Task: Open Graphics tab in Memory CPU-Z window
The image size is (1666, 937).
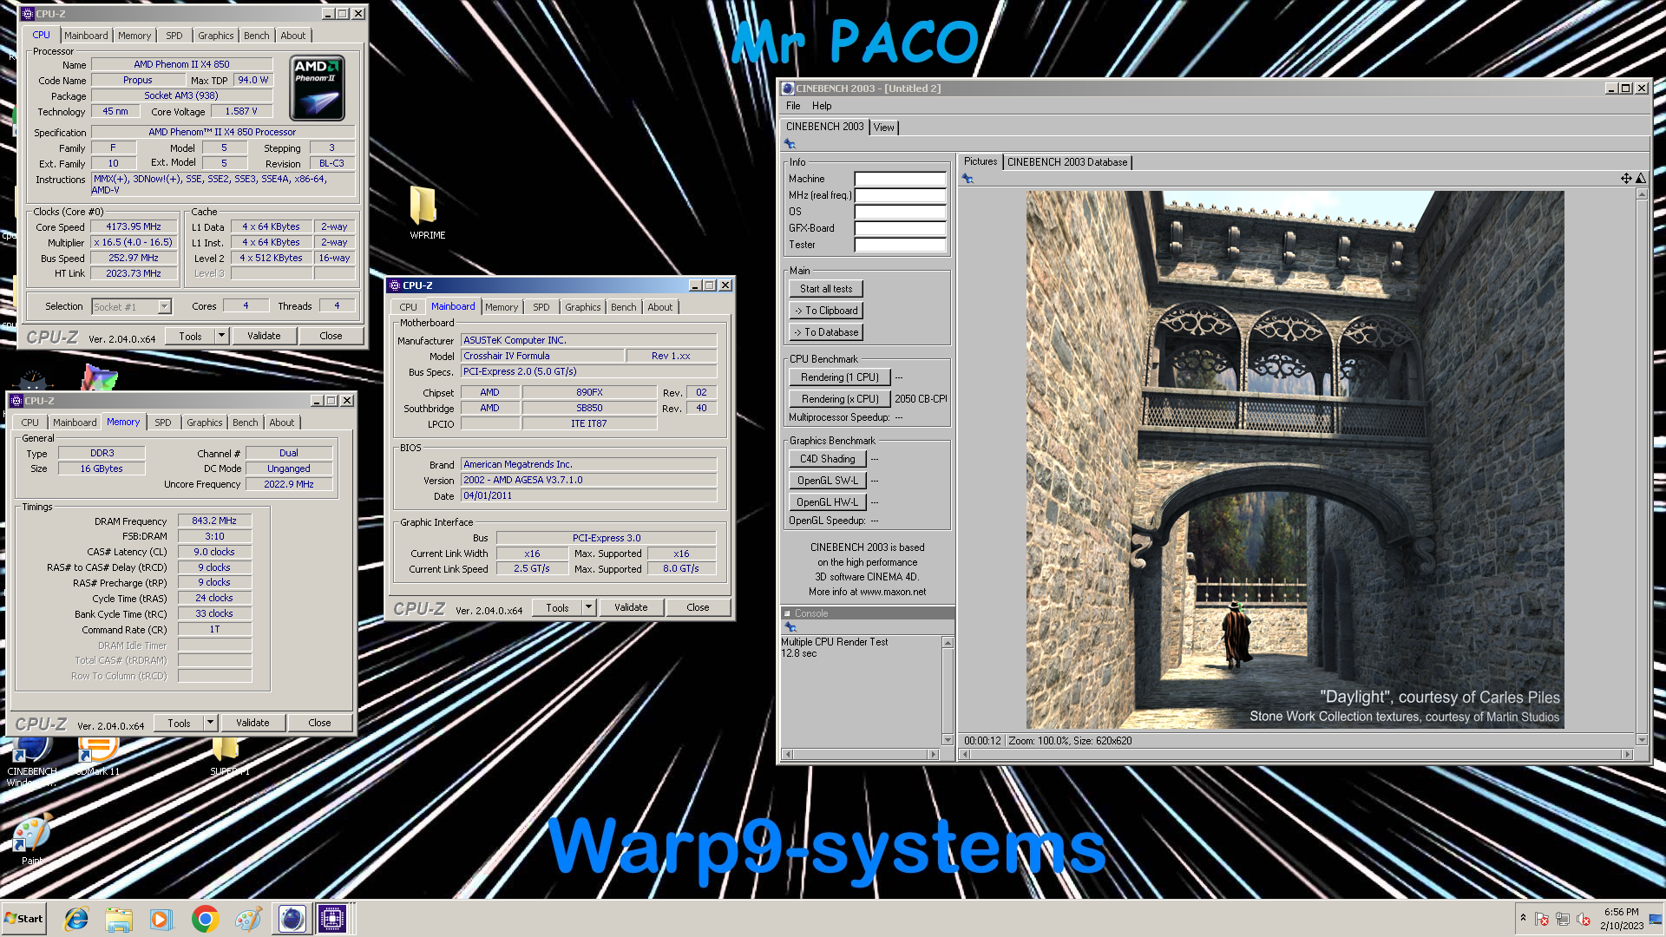Action: point(205,423)
